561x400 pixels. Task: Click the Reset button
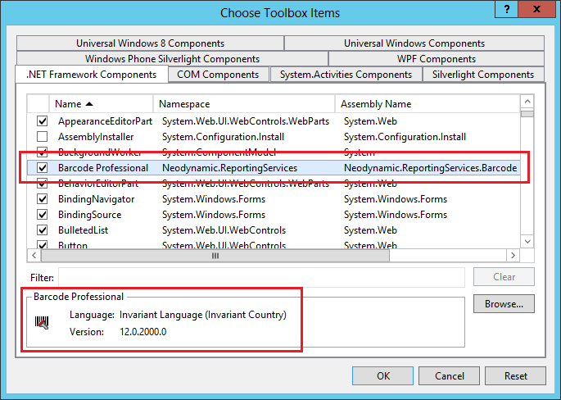516,375
